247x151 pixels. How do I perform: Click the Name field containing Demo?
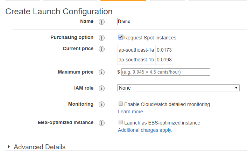coord(161,22)
